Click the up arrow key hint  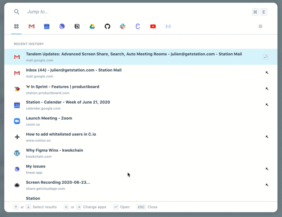(x=16, y=207)
